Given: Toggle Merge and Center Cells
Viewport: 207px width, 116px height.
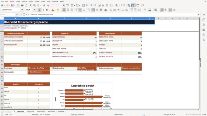Looking at the screenshot, I should pyautogui.click(x=93, y=10).
